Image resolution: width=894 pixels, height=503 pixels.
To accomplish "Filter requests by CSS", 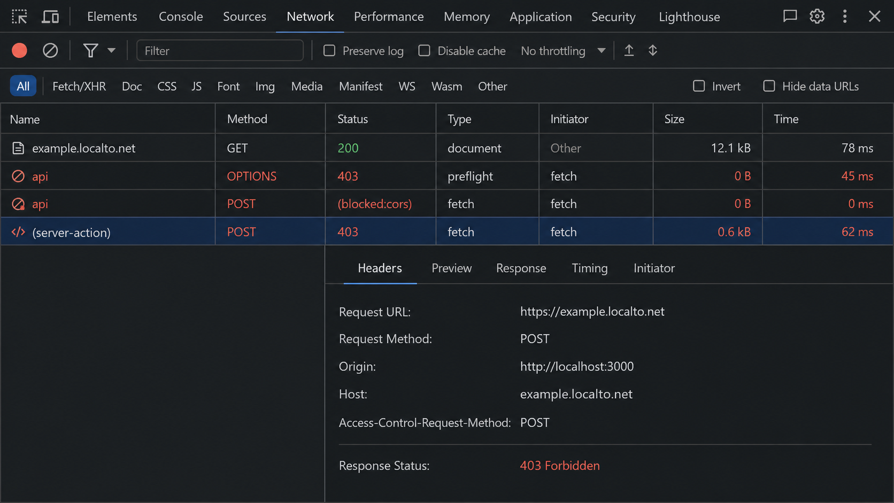I will (x=167, y=86).
